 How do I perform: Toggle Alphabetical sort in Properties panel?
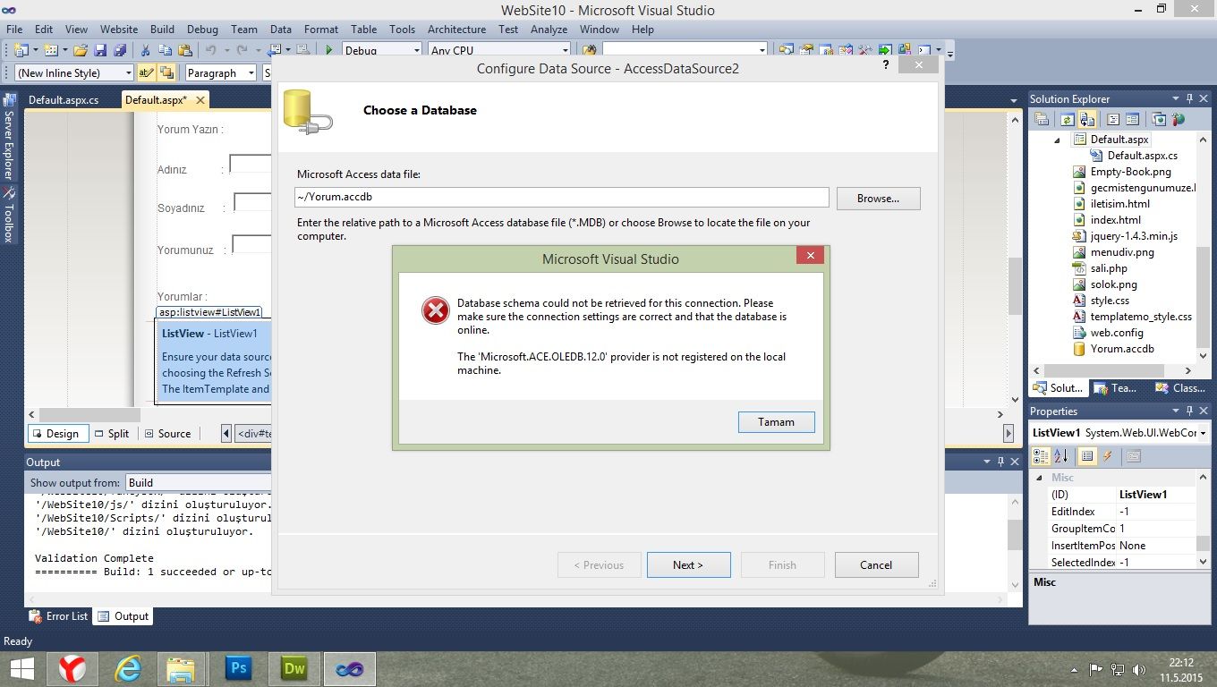click(x=1062, y=456)
